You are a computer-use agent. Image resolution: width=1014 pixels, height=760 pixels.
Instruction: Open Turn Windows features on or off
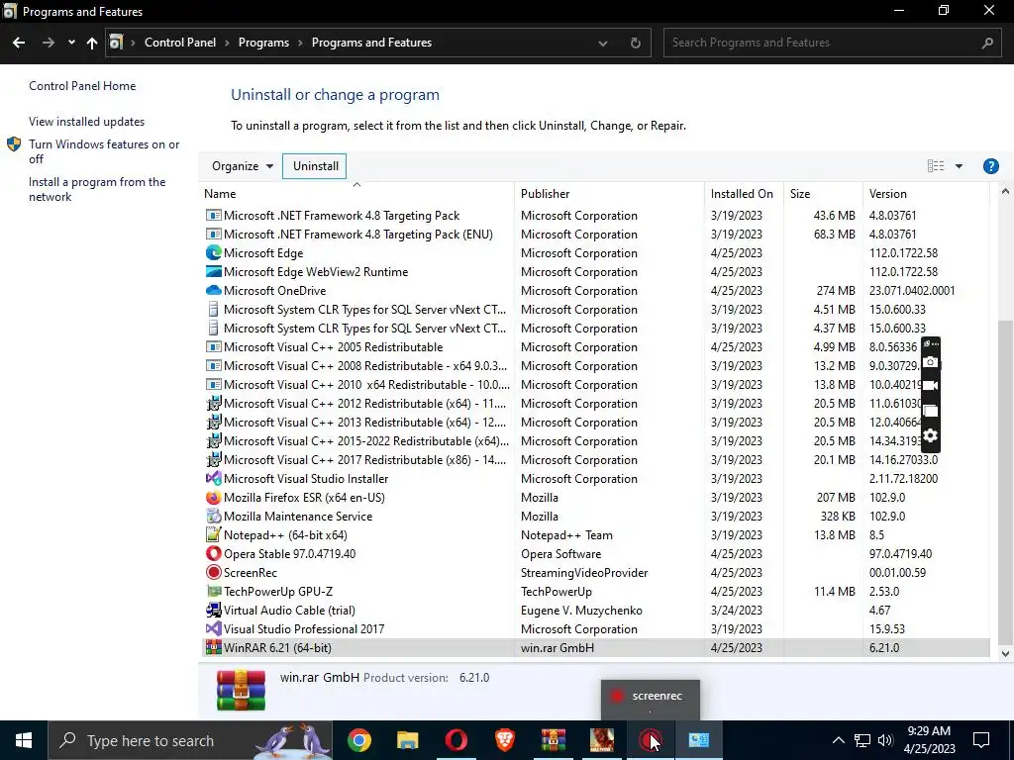click(x=104, y=151)
